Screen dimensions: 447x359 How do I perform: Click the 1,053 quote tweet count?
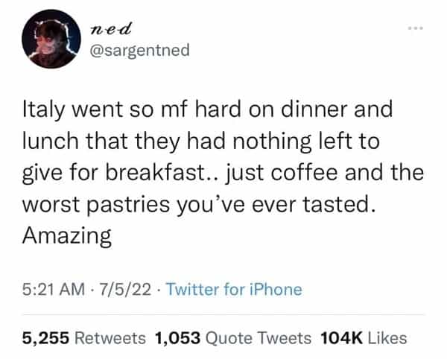pyautogui.click(x=177, y=337)
